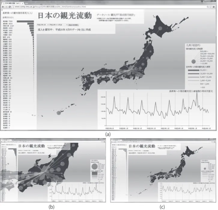Click the thick 50,000~ line sample in window (a) legend

click(194, 70)
